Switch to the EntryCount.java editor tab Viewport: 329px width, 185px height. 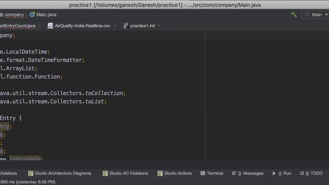click(17, 26)
